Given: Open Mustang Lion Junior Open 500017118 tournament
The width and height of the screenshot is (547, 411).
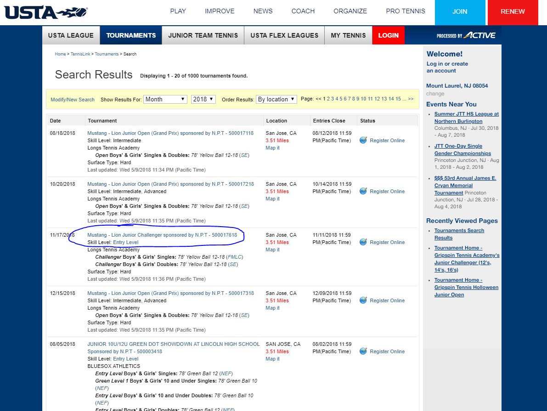Looking at the screenshot, I should [x=170, y=133].
